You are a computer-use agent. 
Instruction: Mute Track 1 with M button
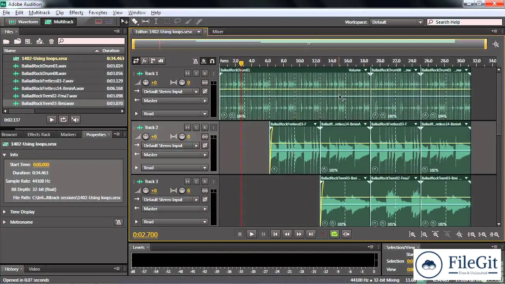[187, 73]
